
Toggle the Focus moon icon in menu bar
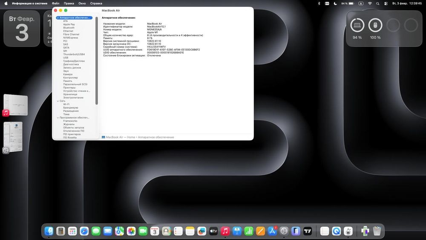click(x=335, y=3)
